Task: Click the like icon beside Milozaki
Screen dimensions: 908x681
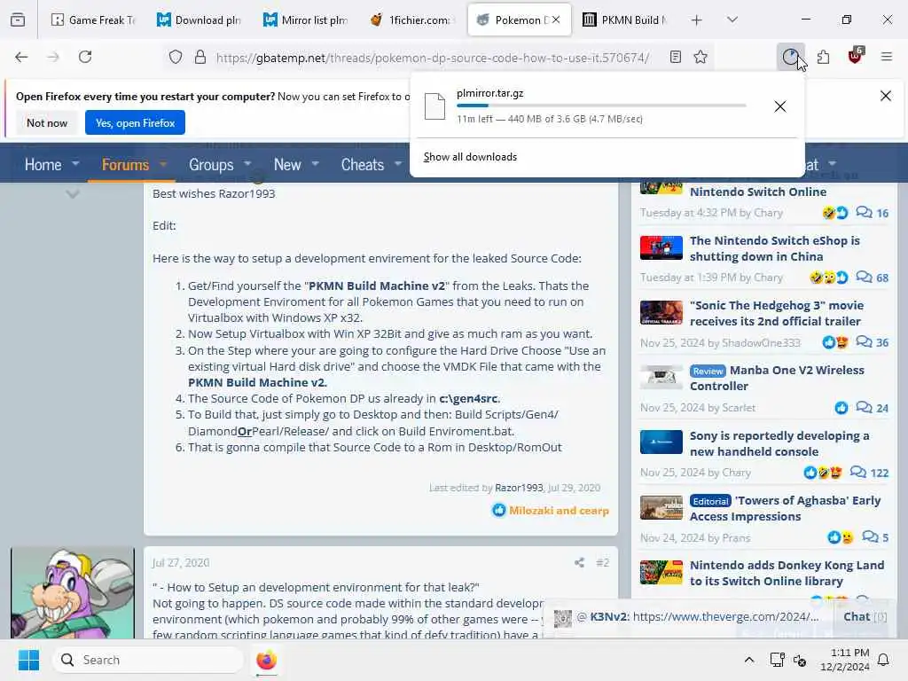Action: pyautogui.click(x=498, y=510)
